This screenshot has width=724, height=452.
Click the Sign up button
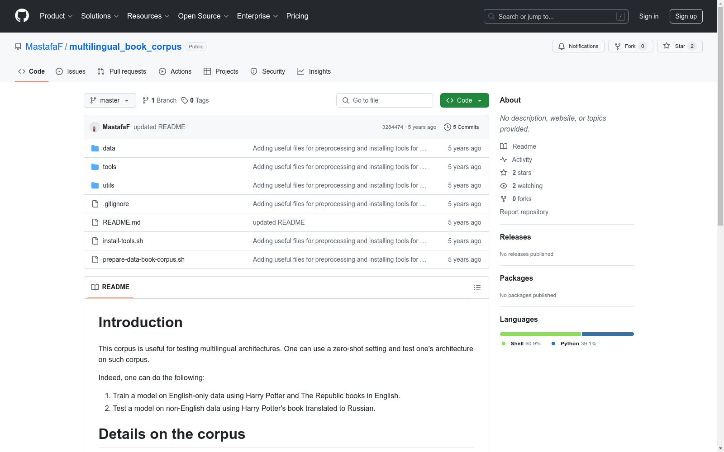pyautogui.click(x=686, y=16)
